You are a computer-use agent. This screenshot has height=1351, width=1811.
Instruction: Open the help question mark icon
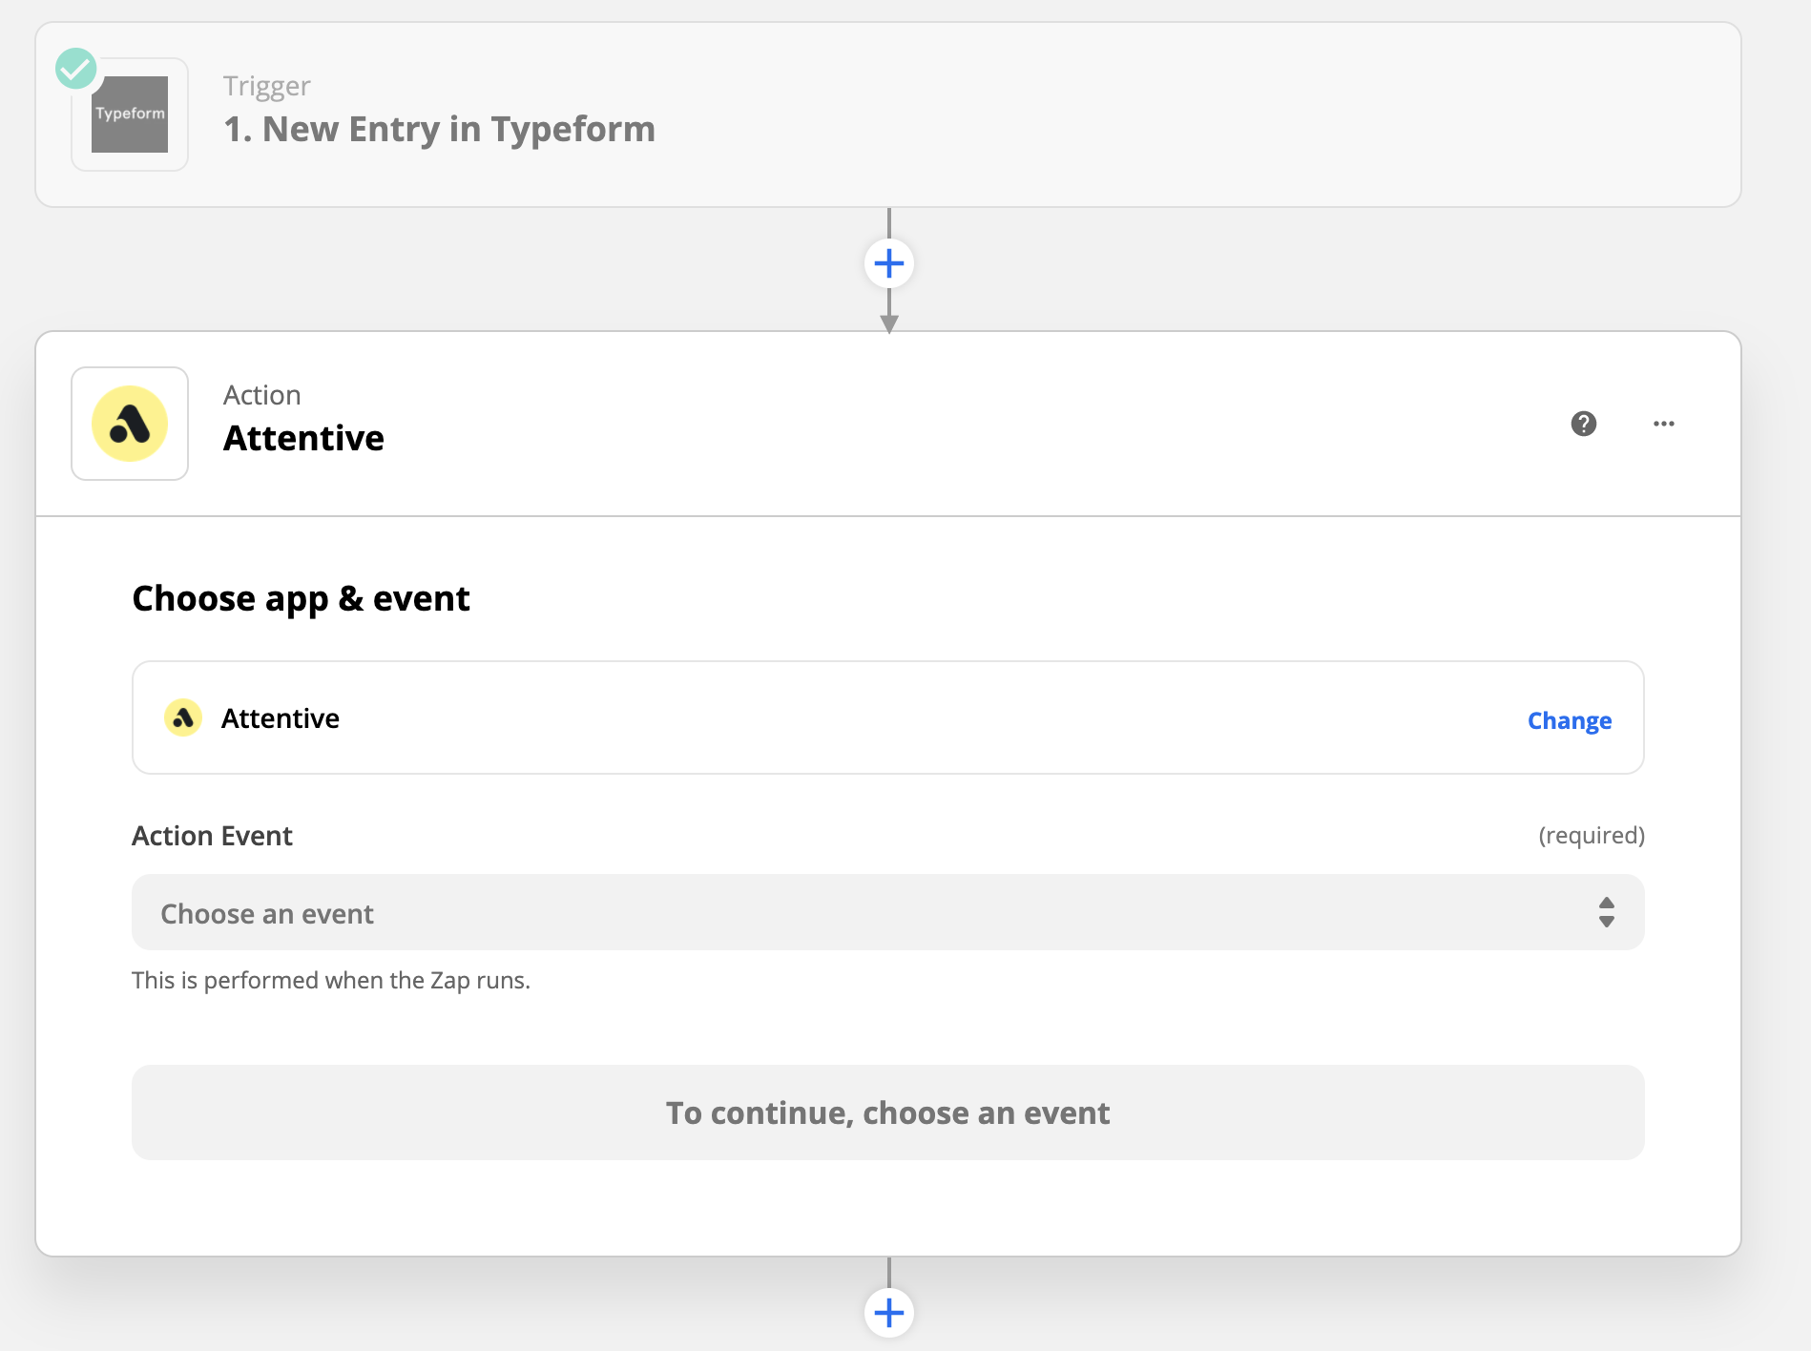[1584, 424]
